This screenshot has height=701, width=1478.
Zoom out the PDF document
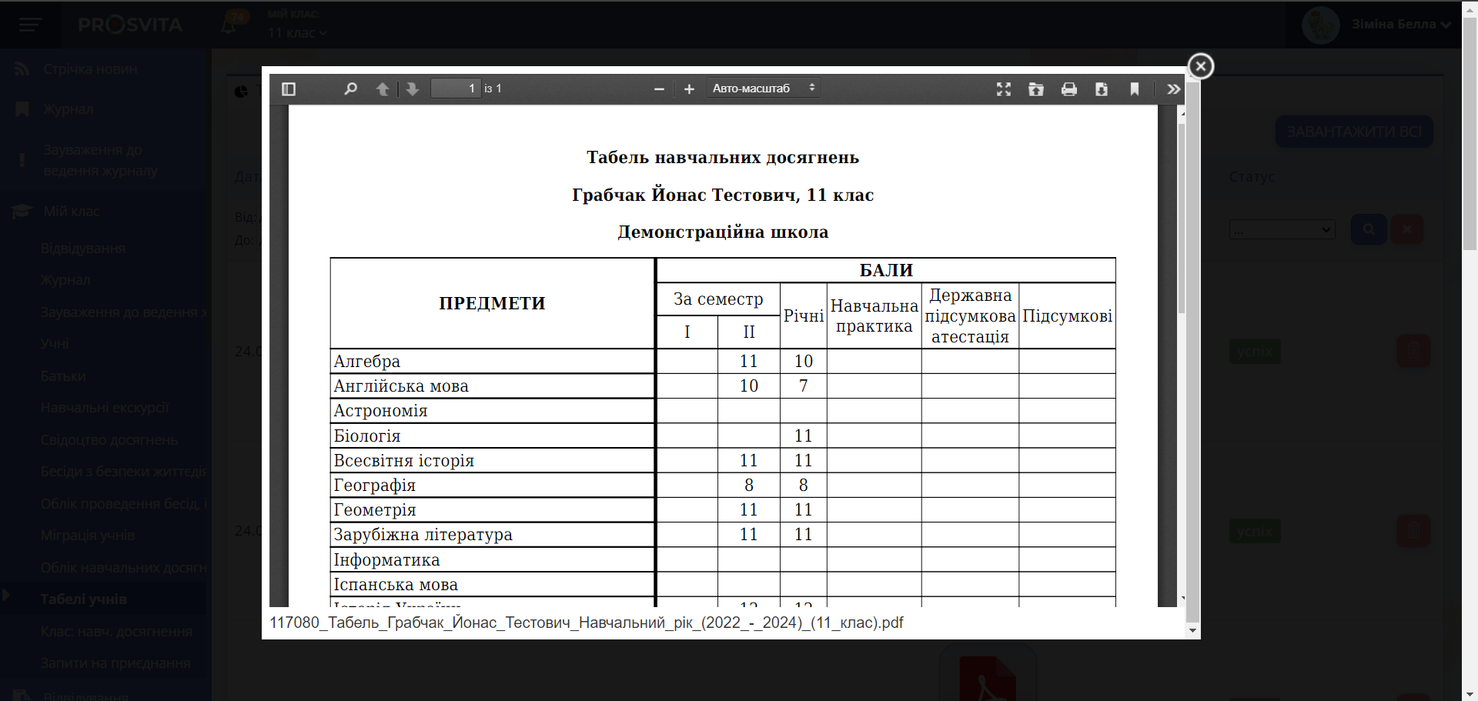click(659, 89)
